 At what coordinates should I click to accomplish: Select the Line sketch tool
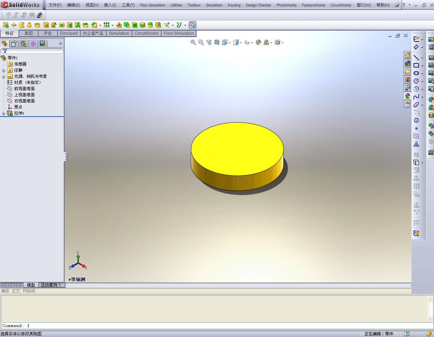(416, 58)
